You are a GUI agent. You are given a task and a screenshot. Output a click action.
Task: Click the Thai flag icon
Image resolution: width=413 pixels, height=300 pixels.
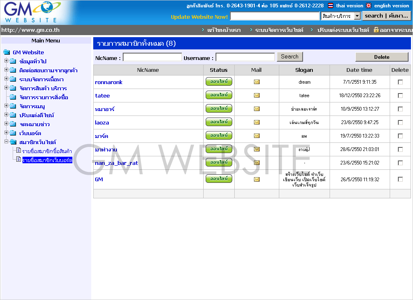click(330, 6)
